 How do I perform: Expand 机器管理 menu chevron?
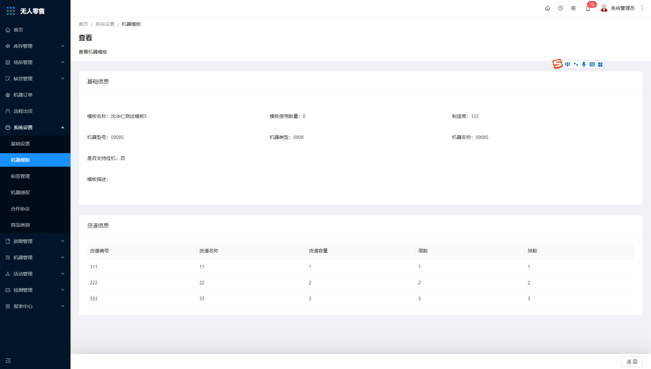(63, 258)
